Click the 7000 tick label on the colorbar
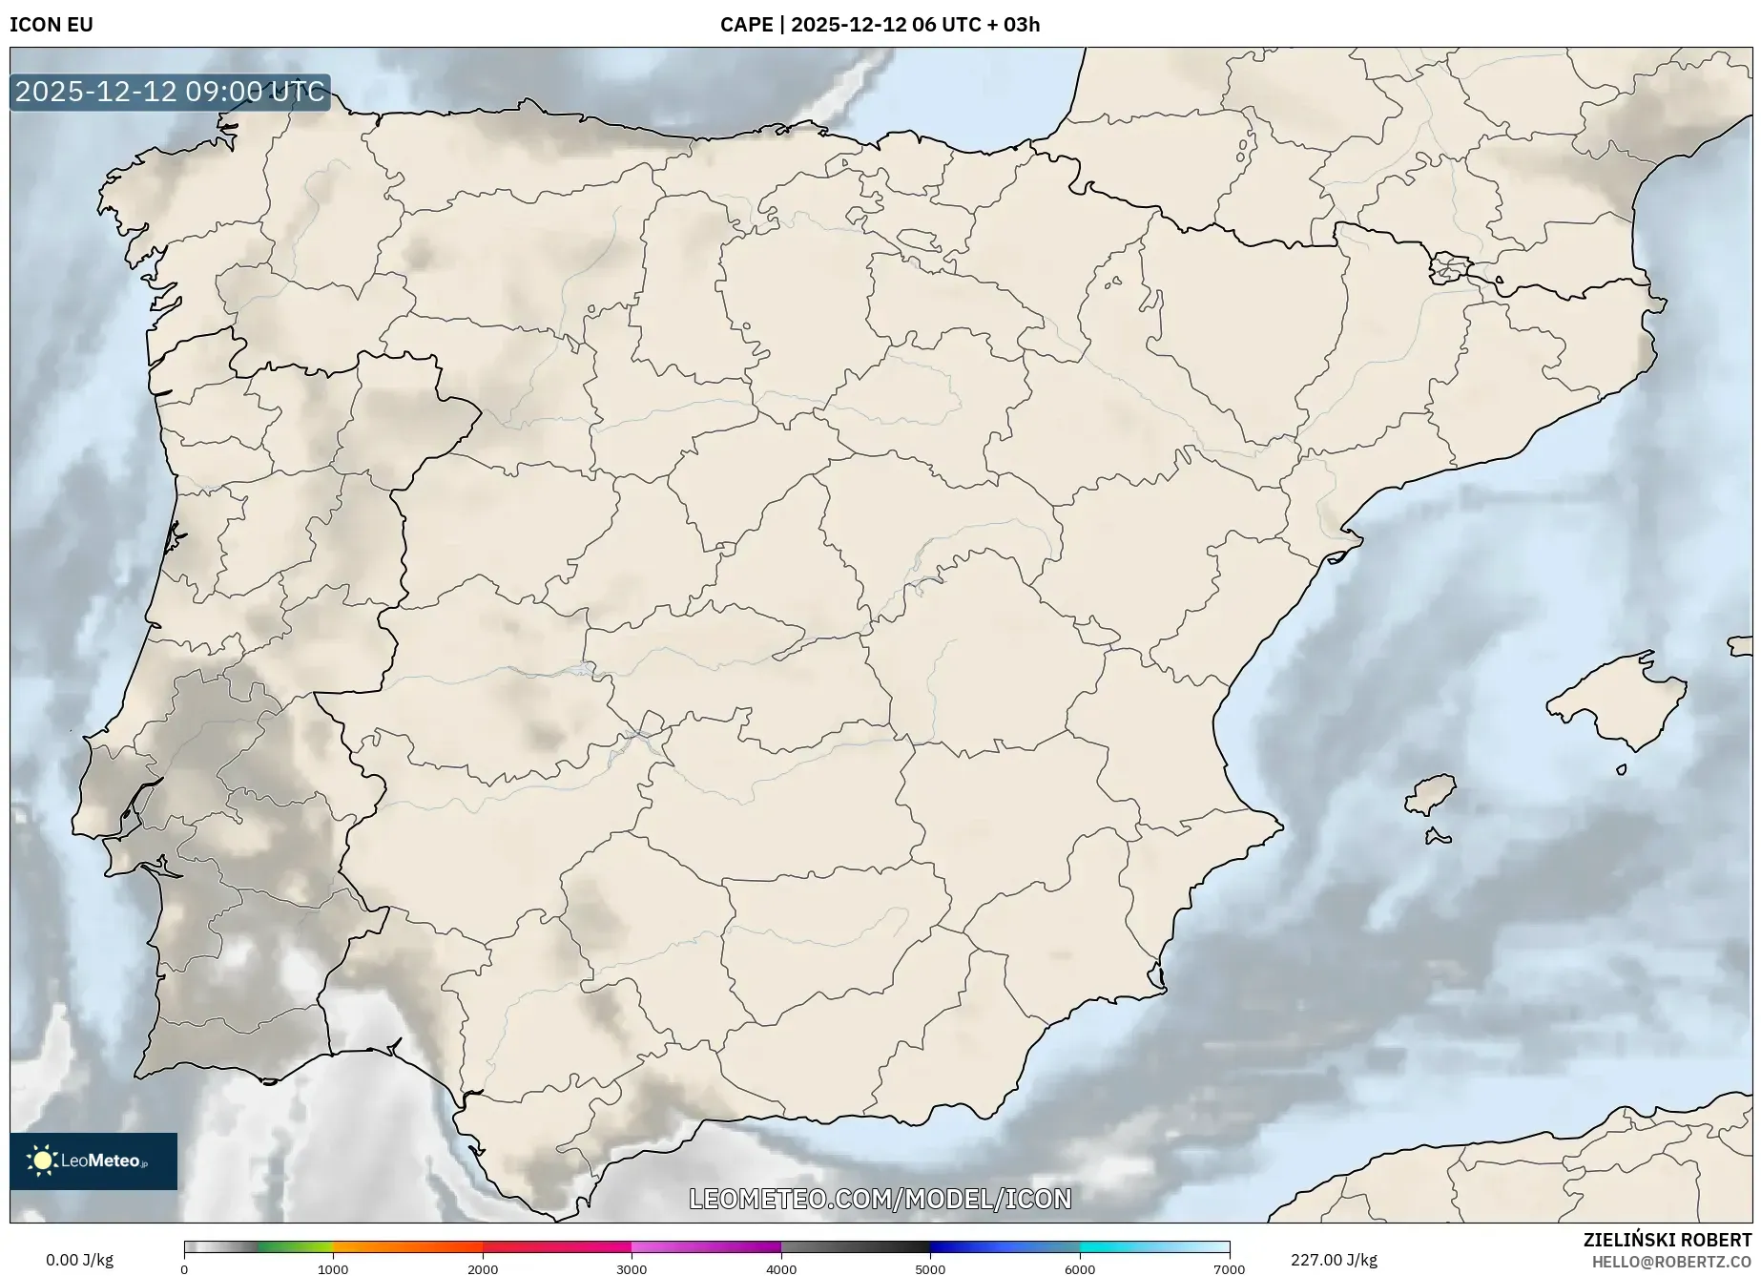1761x1276 pixels. pyautogui.click(x=1229, y=1268)
